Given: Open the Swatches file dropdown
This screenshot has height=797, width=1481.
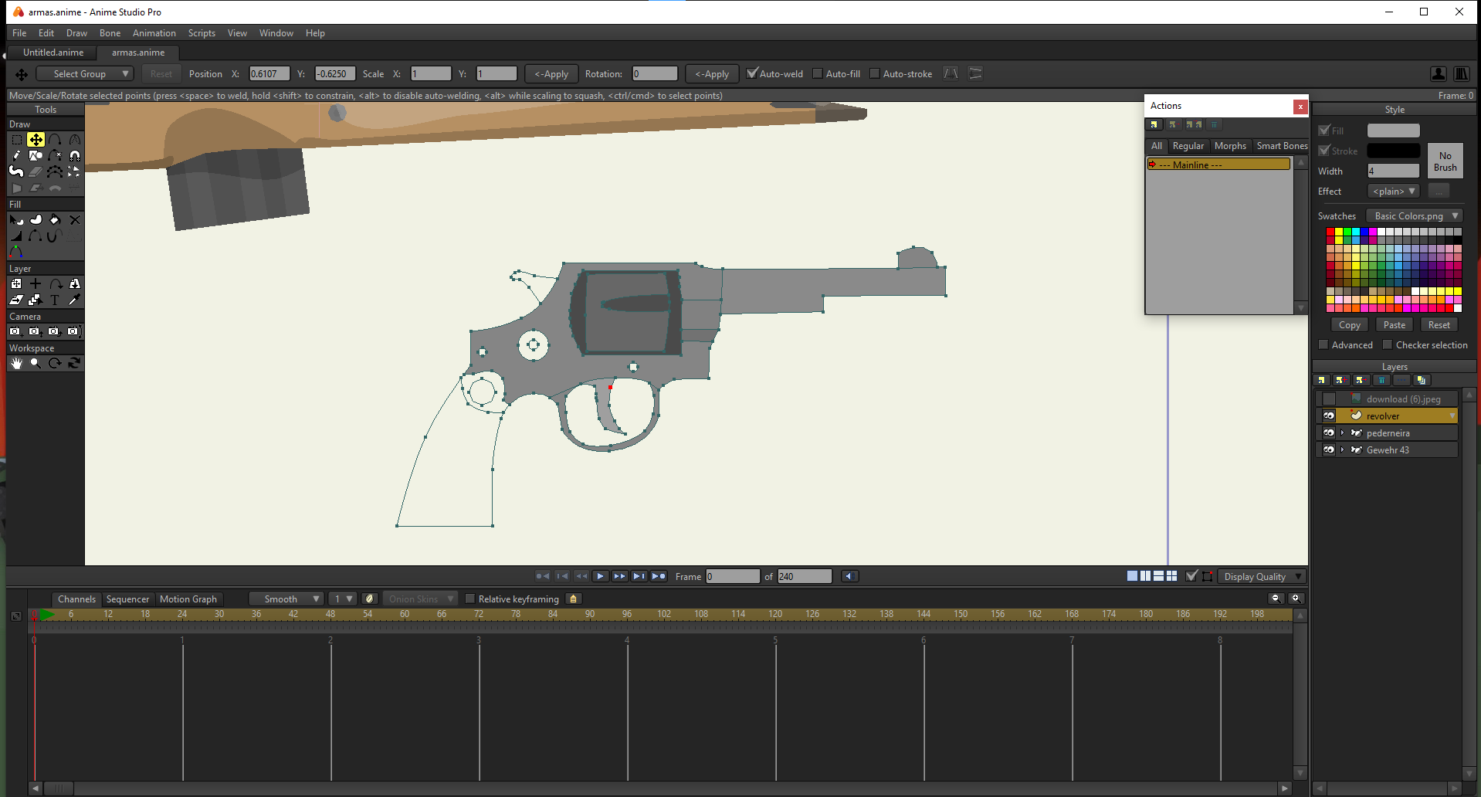Looking at the screenshot, I should pyautogui.click(x=1415, y=216).
